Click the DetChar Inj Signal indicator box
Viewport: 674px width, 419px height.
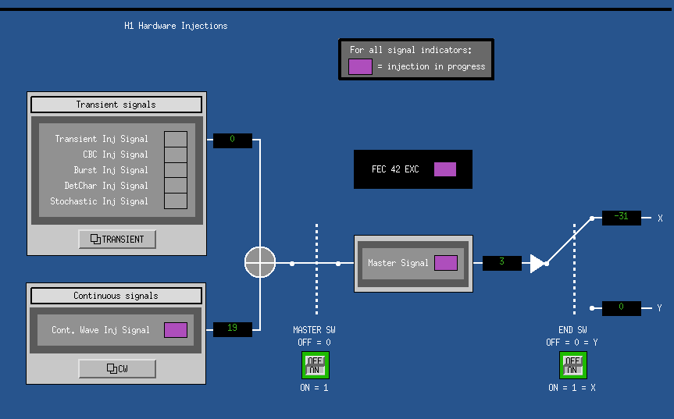(176, 186)
